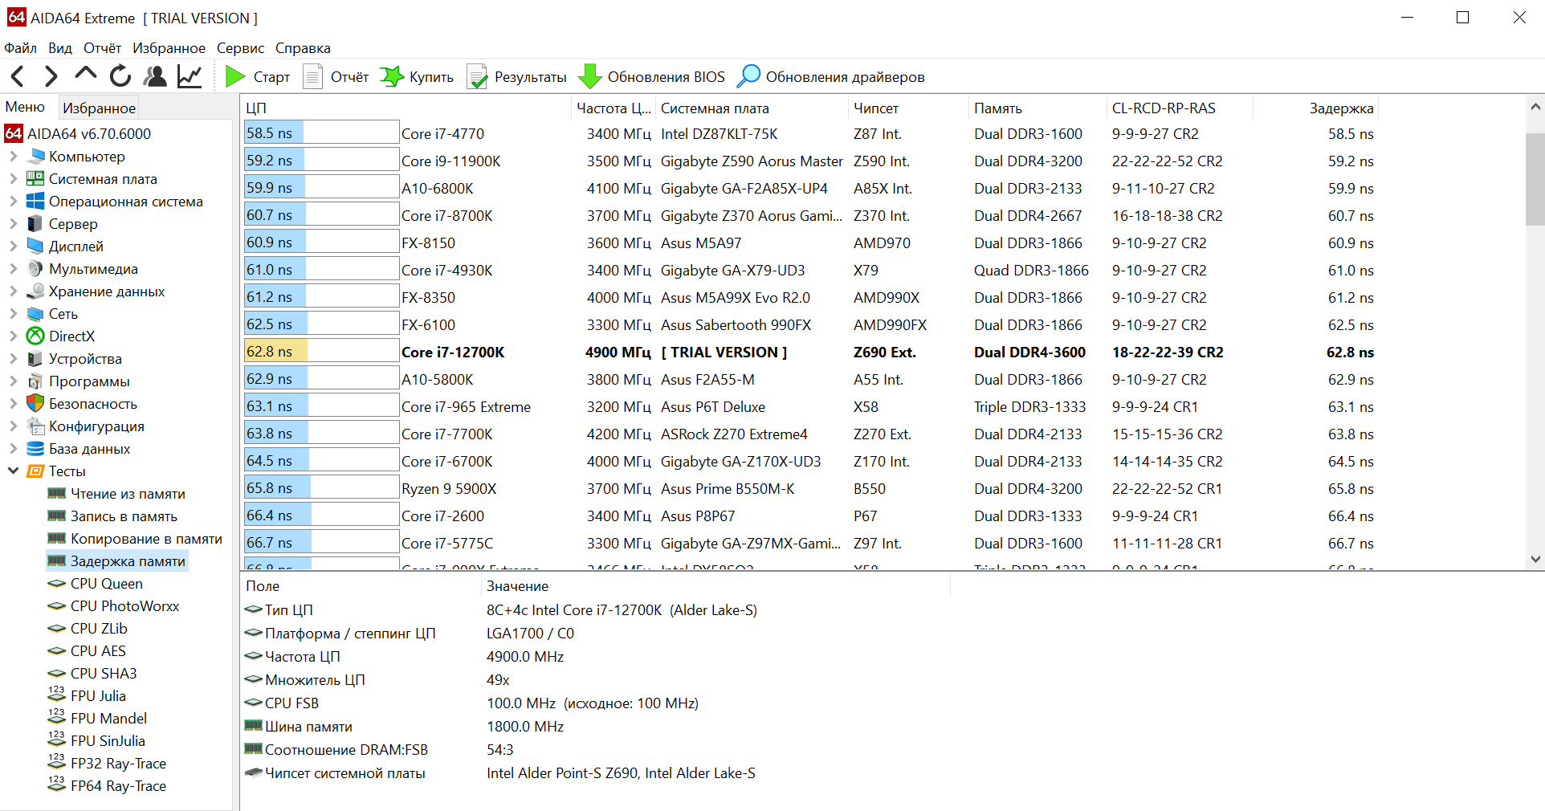Screen dimensions: 1545x811
Task: Open the Отчёт menu in menu bar
Action: (x=103, y=48)
